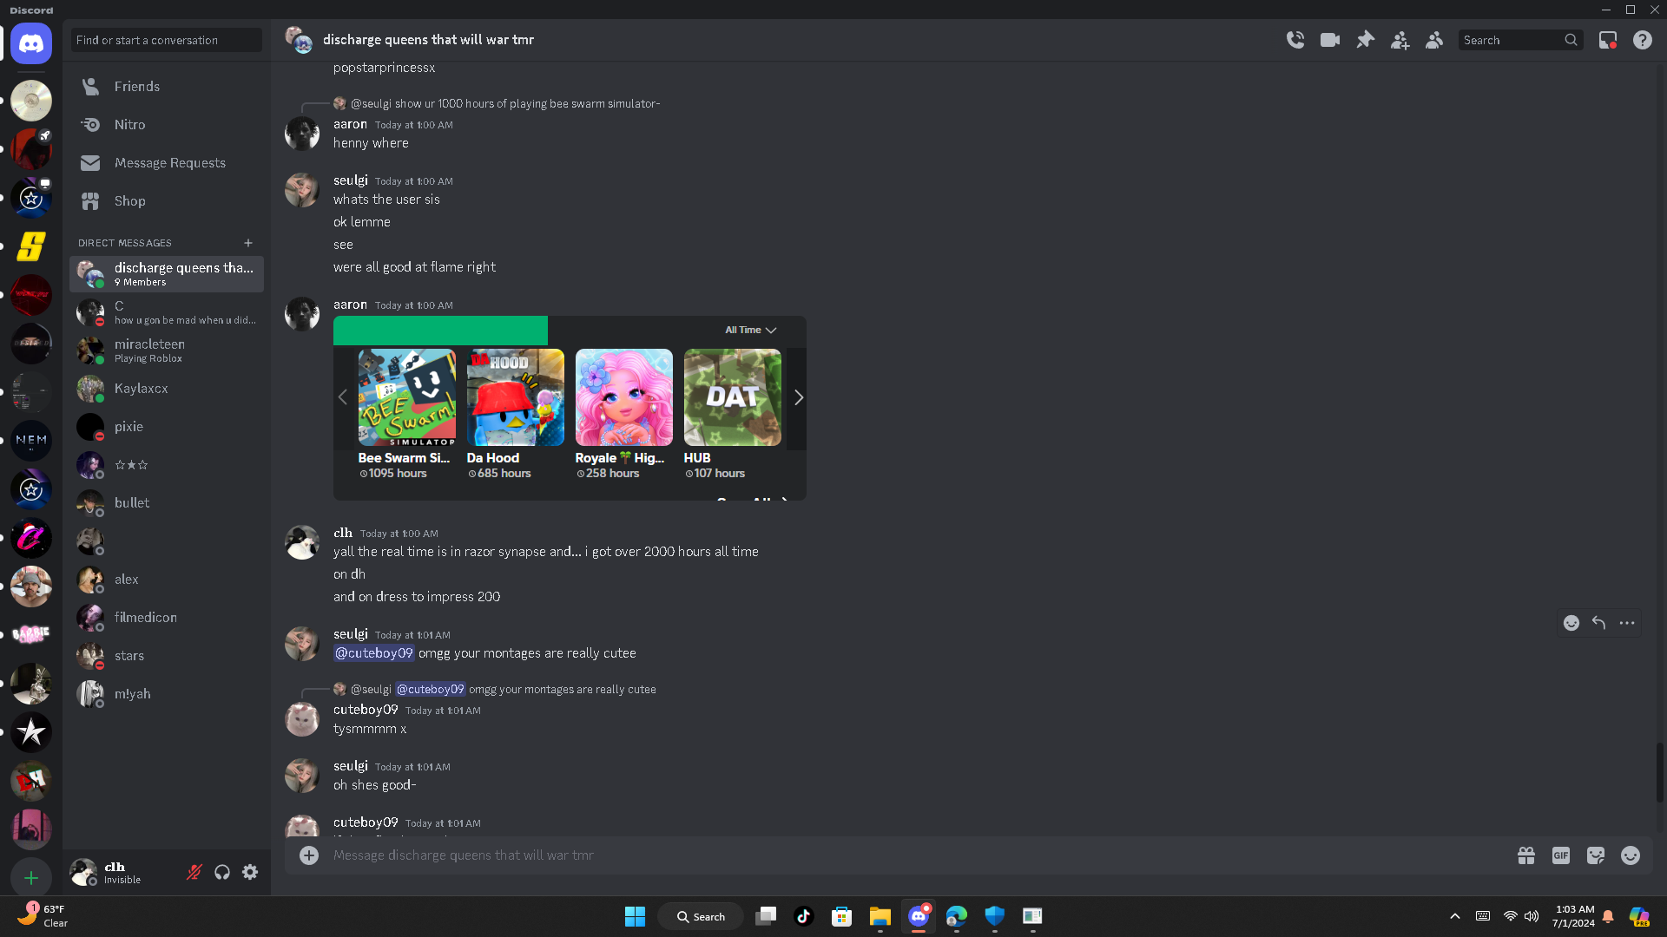Click Find or start a conversation box

point(167,40)
